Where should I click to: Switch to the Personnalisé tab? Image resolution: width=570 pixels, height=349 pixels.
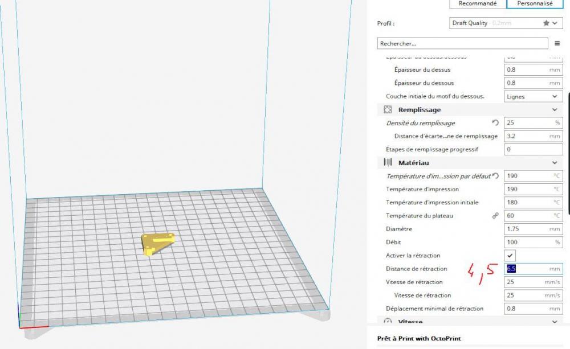click(535, 3)
